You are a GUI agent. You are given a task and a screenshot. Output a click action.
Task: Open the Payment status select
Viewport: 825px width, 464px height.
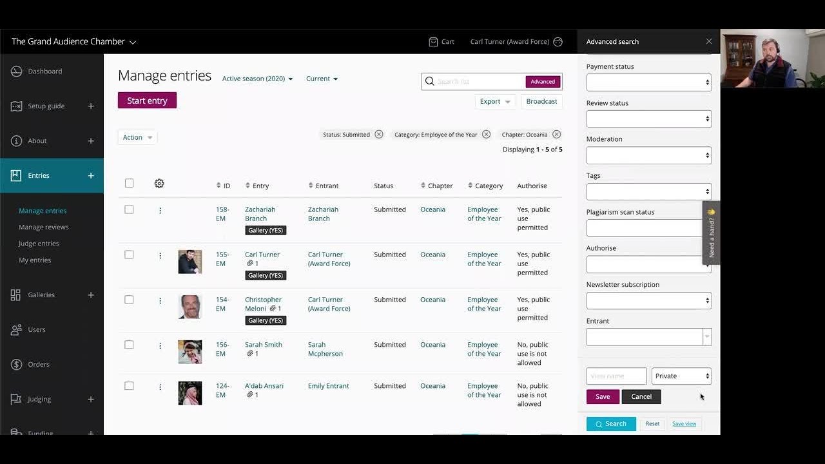(649, 82)
